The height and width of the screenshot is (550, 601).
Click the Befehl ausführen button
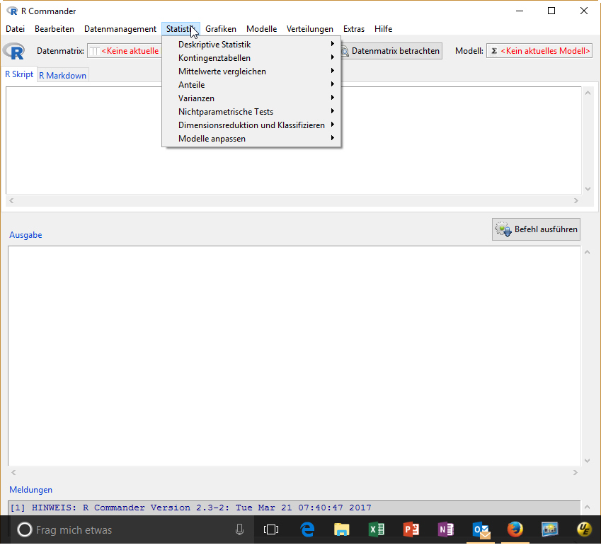coord(536,229)
